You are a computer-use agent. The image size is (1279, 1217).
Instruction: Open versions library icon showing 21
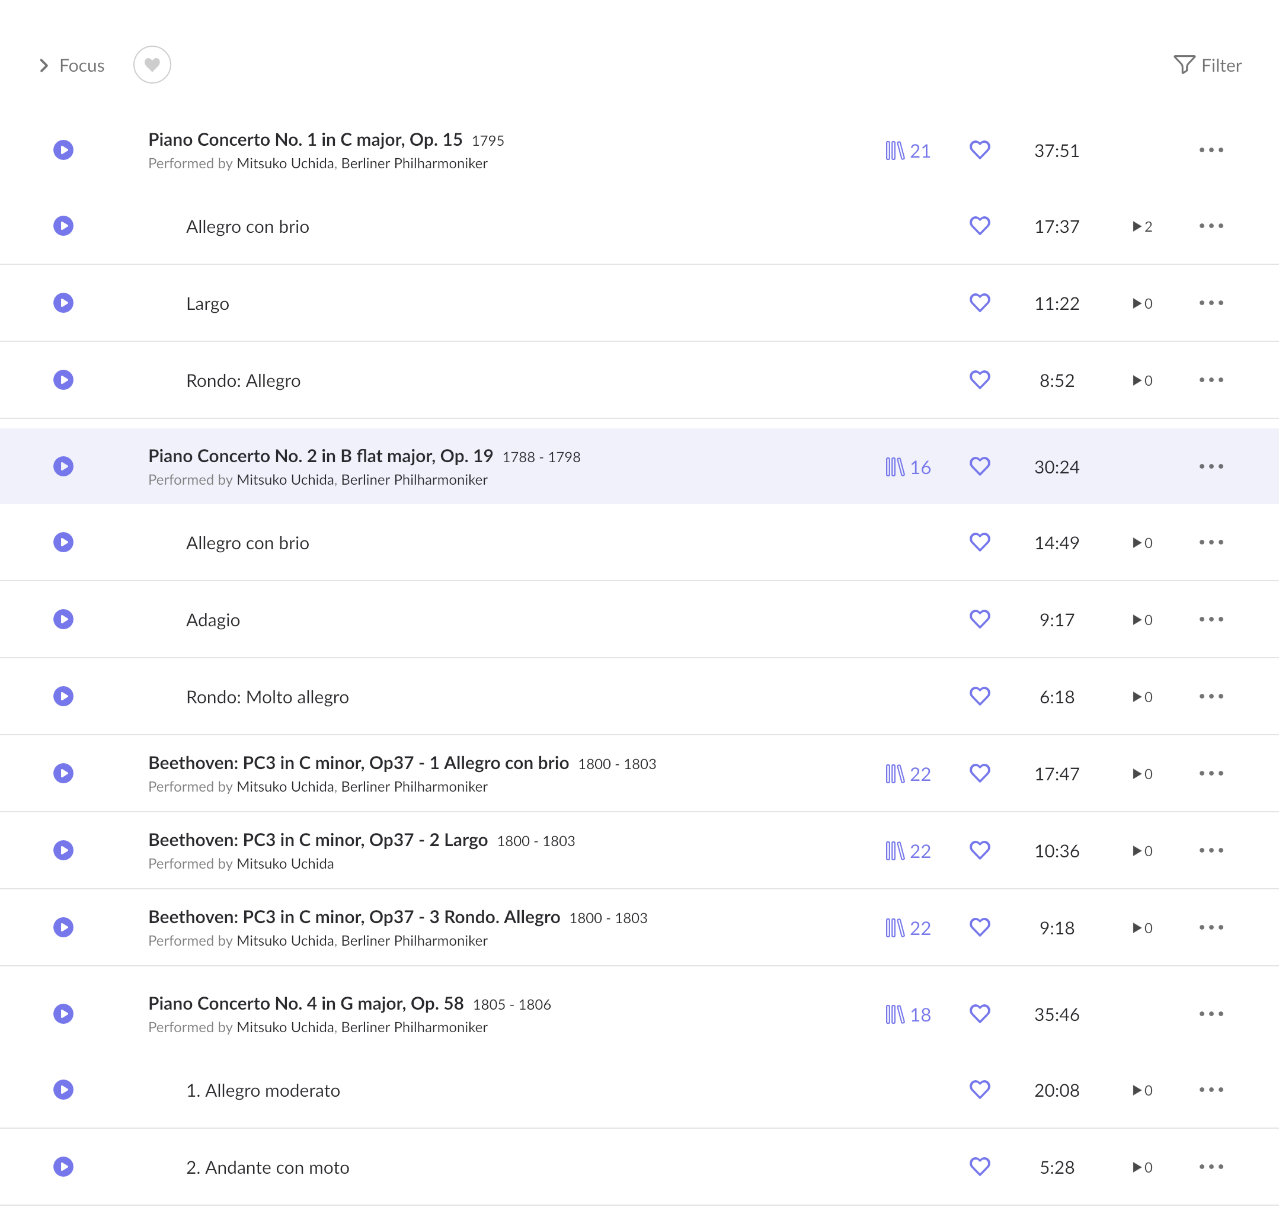pos(907,150)
